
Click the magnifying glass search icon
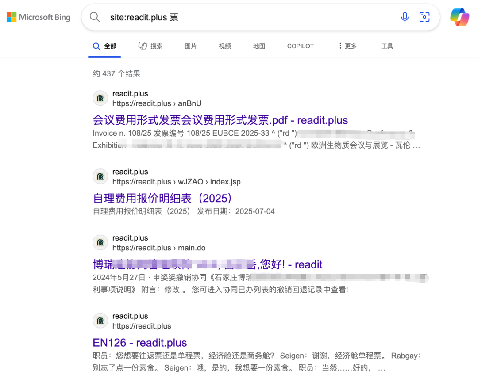click(x=95, y=17)
